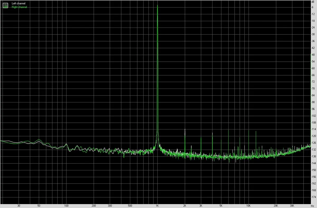Select the green "Right channel" legend label

point(19,7)
